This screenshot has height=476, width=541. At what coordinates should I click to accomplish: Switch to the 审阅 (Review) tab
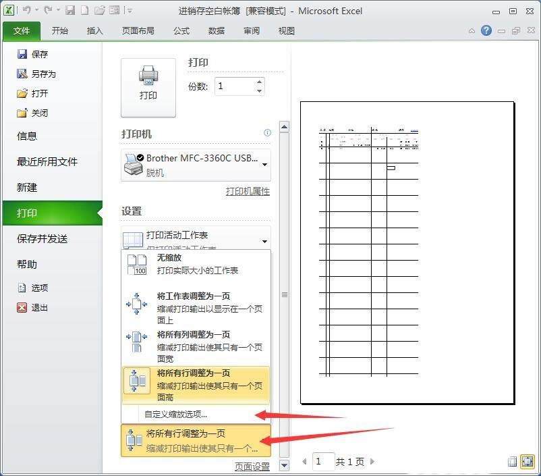(x=252, y=31)
